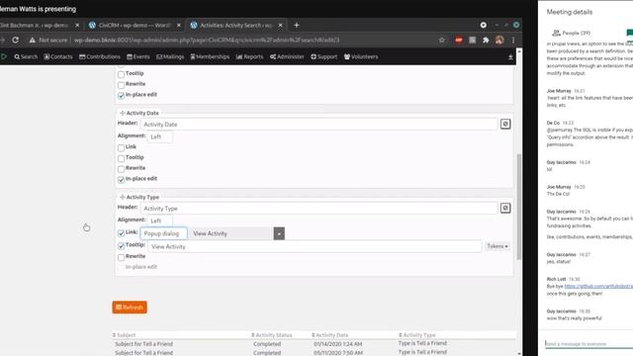633x356 pixels.
Task: Click the red extension icon in toolbar
Action: click(459, 40)
